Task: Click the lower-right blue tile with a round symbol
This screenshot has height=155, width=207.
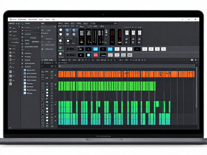Action: 74,35
